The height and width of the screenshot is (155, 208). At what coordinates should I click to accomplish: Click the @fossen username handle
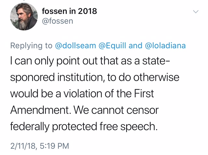58,21
